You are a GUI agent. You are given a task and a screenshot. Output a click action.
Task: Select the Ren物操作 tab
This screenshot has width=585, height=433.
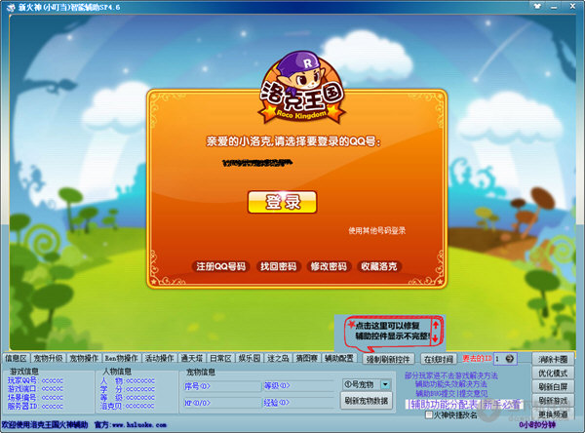[x=122, y=358]
